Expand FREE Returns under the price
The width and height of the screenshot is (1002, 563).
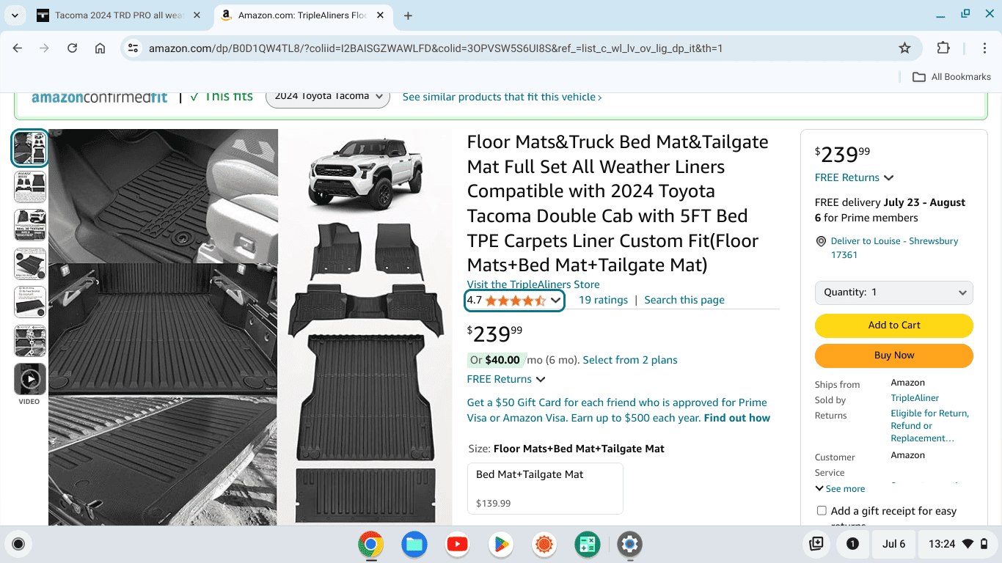tap(506, 379)
